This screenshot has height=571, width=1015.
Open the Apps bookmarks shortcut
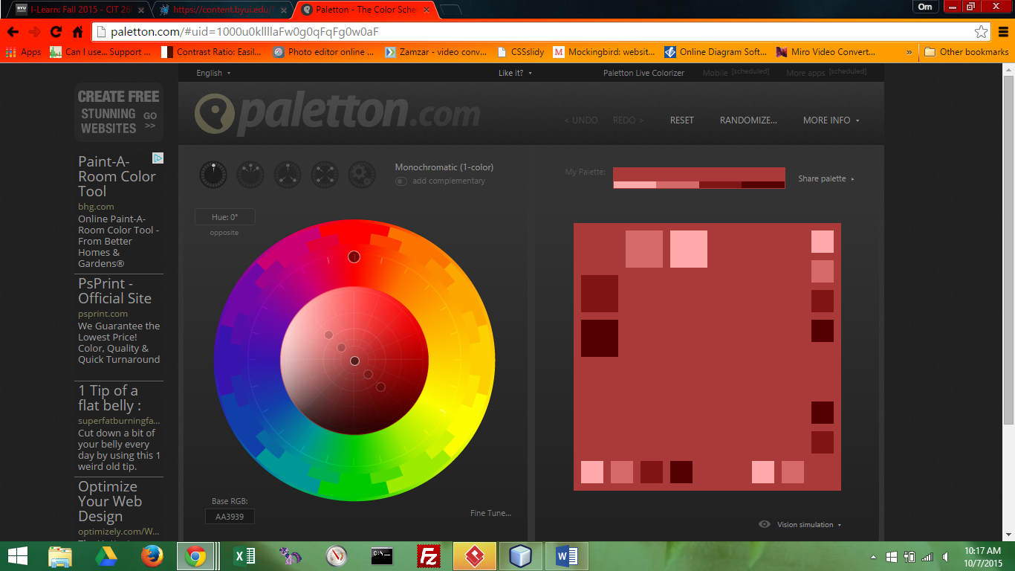click(24, 52)
